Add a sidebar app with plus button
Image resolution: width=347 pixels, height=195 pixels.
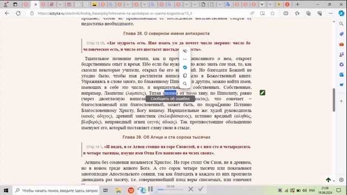coord(341,101)
